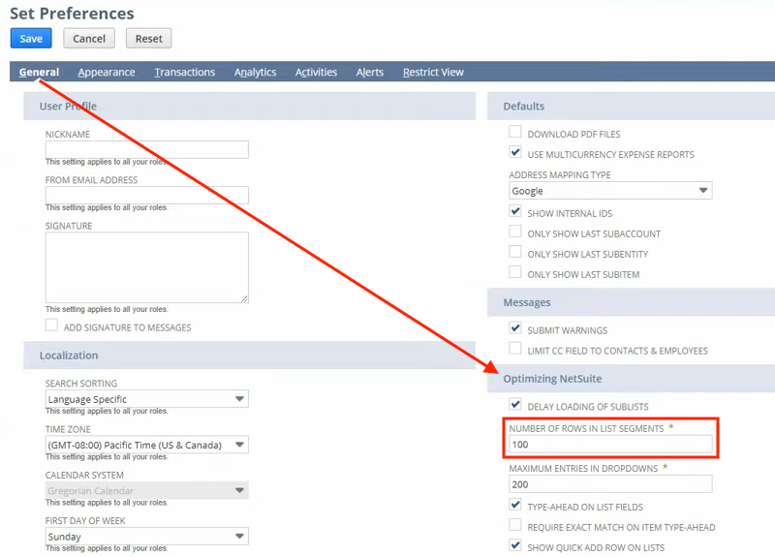Switch to the Appearance tab
This screenshot has height=557, width=775.
click(x=107, y=72)
